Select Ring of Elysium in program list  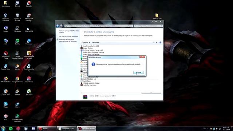click(x=87, y=48)
